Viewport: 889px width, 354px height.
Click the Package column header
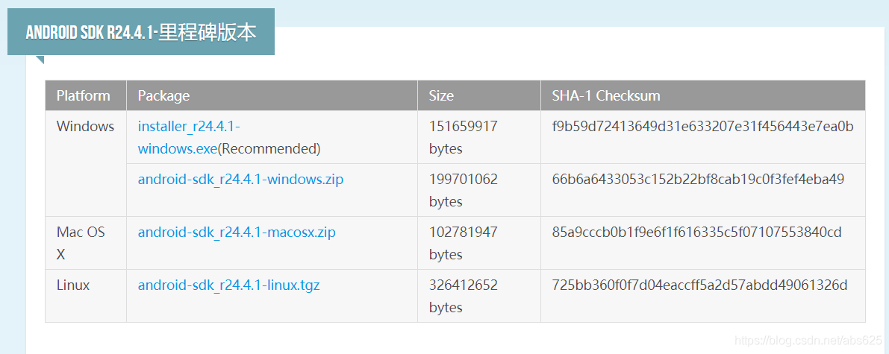tap(163, 96)
